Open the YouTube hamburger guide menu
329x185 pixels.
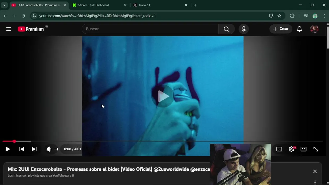9,29
